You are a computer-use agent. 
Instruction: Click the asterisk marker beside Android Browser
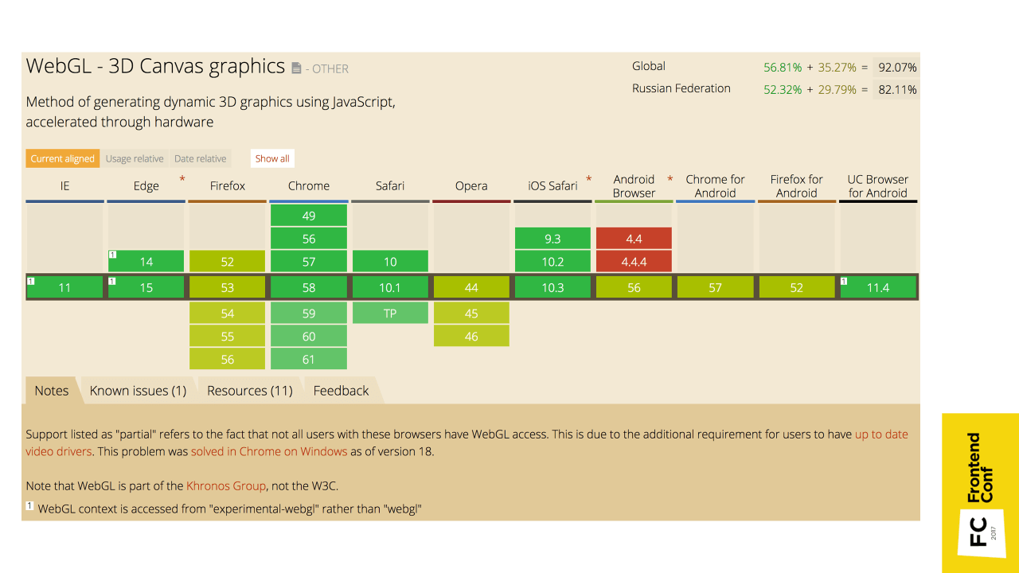670,179
